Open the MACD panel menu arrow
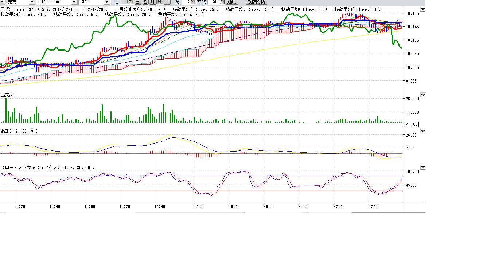490x253 pixels. (x=423, y=131)
